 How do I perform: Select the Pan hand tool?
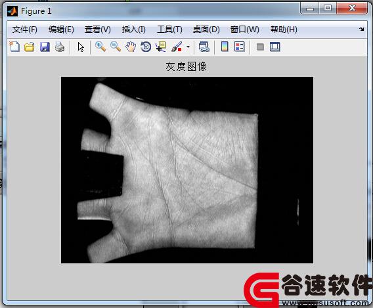point(131,47)
